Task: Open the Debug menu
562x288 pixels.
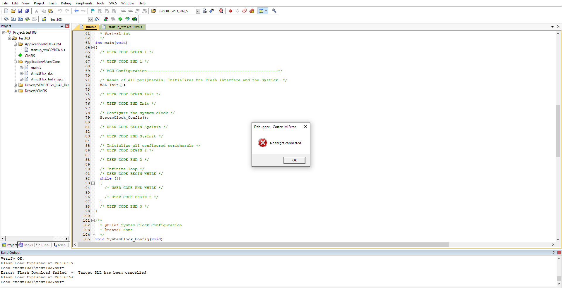Action: [66, 3]
